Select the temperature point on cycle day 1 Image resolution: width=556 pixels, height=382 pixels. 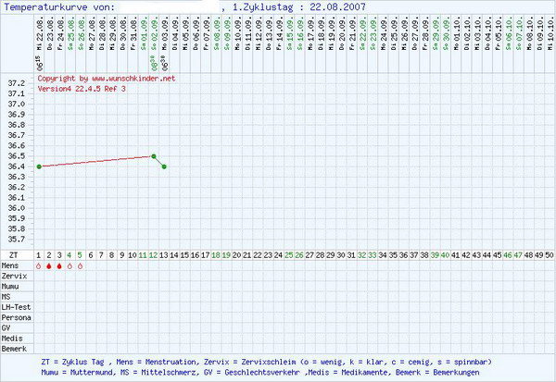pos(39,166)
